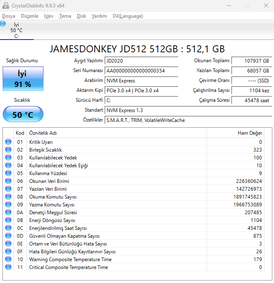Click the Özellikler field S.M.A.R.T., TRIM

click(188, 120)
